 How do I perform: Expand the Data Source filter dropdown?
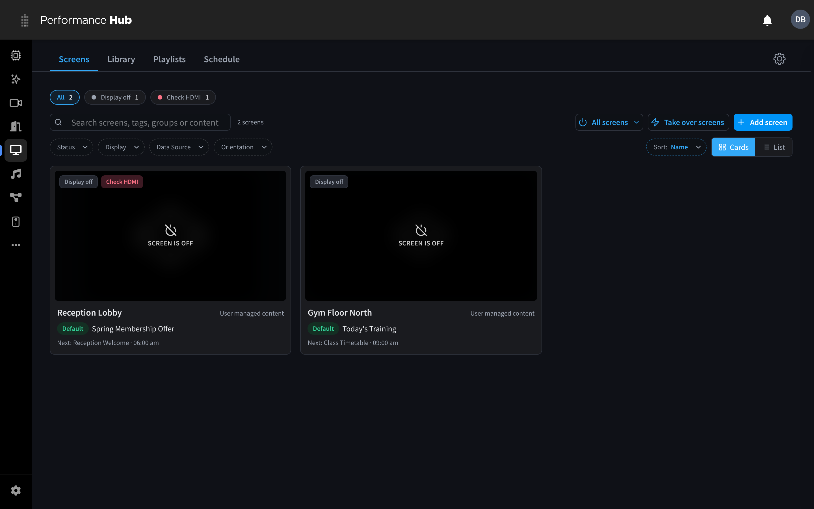click(179, 147)
